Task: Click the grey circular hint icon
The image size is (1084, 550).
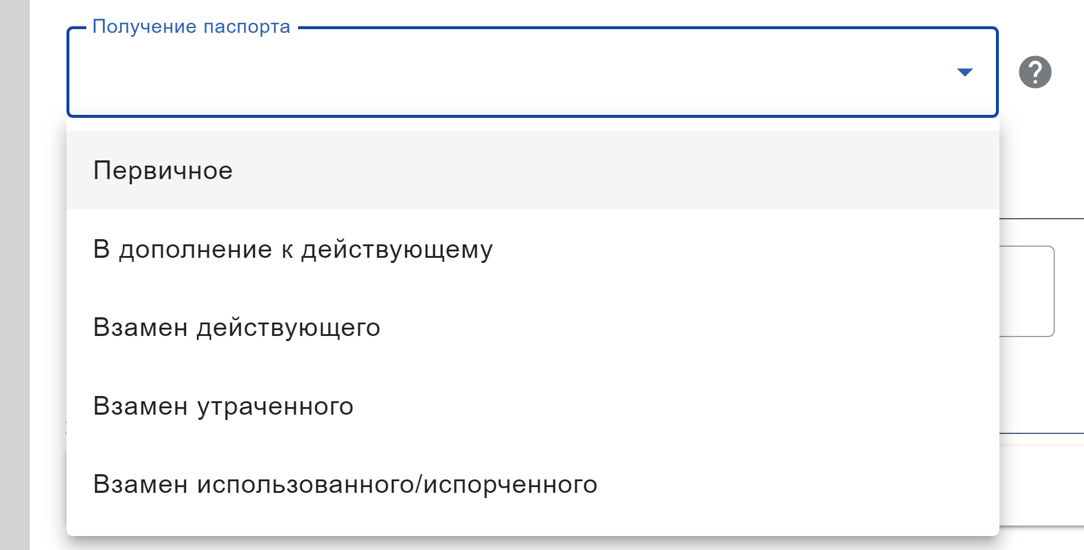Action: pyautogui.click(x=1035, y=72)
